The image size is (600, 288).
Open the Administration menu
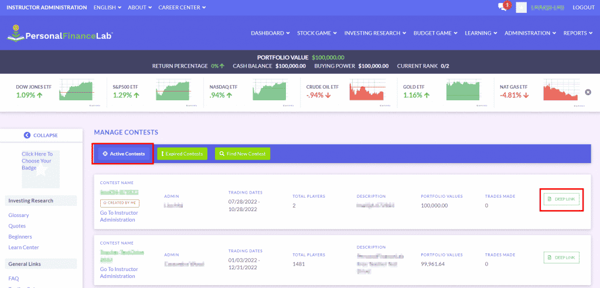click(x=530, y=33)
